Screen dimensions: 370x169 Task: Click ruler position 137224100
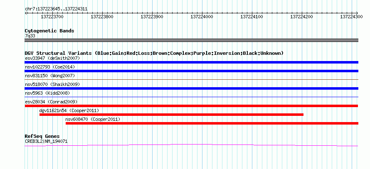pyautogui.click(x=252, y=17)
